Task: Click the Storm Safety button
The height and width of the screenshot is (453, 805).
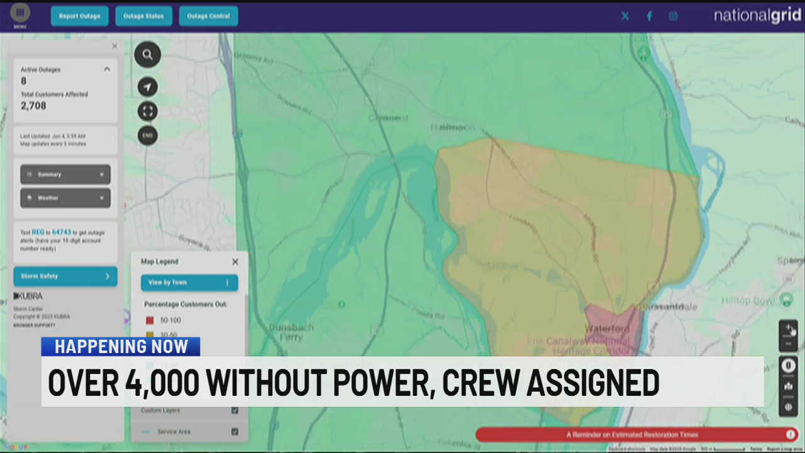Action: click(65, 276)
